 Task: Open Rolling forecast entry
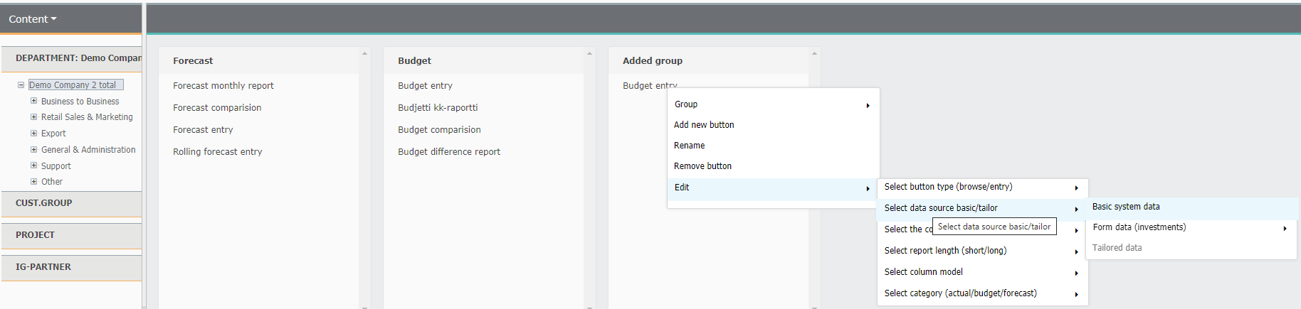pyautogui.click(x=218, y=151)
